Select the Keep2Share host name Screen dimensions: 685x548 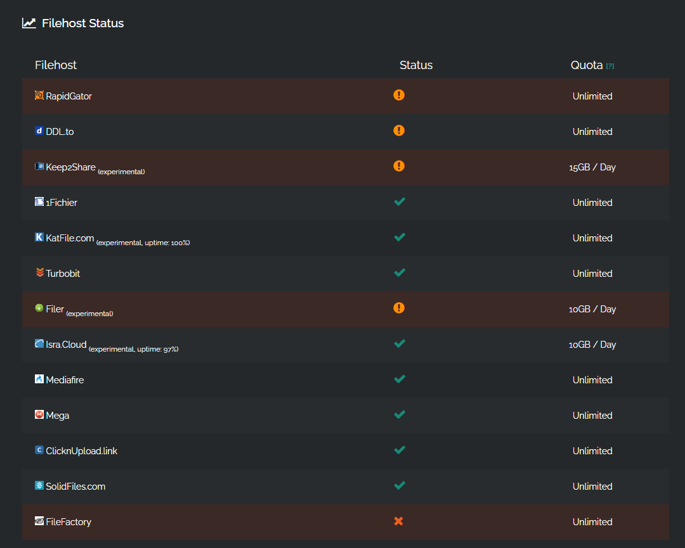(x=71, y=167)
